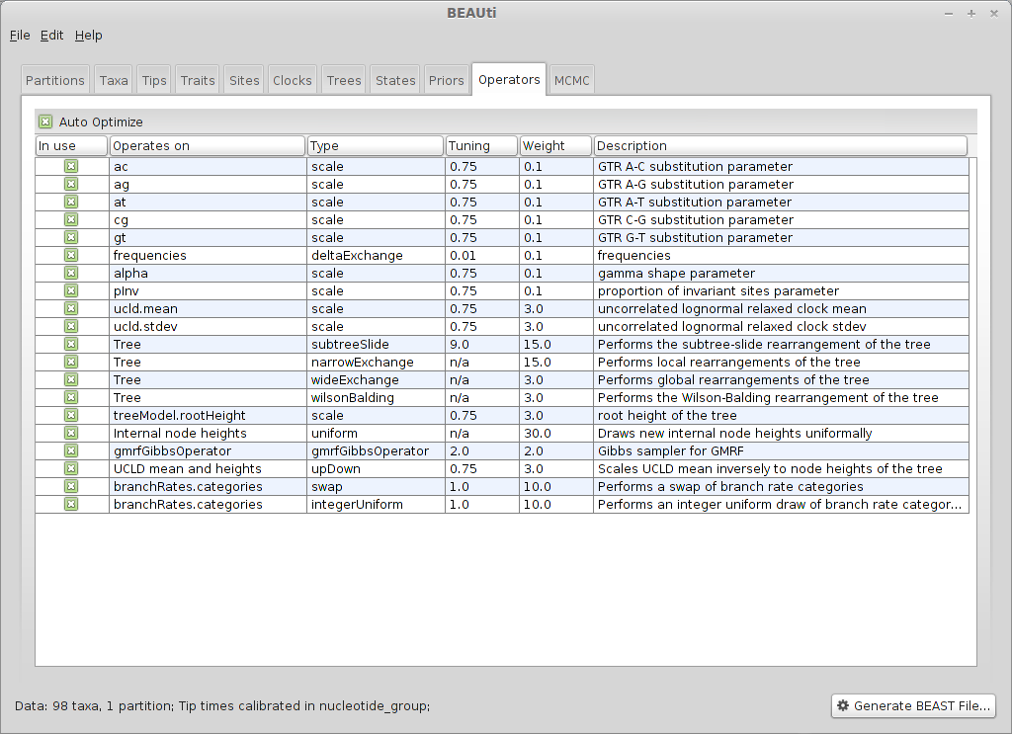Switch to the Partitions tab
The image size is (1012, 734).
[55, 81]
